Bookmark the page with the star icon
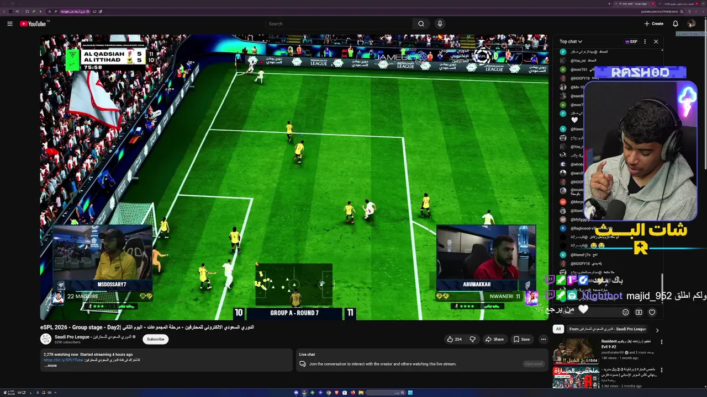707x397 pixels. pos(50,12)
